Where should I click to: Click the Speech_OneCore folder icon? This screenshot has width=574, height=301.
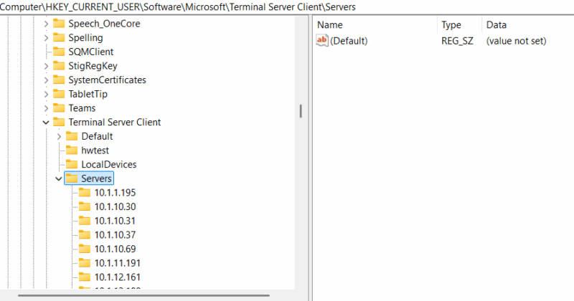[x=59, y=24]
